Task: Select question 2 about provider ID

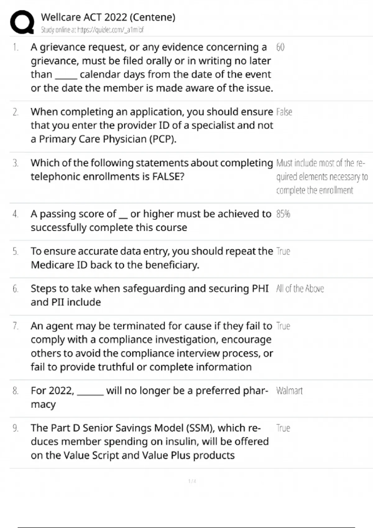Action: [152, 125]
